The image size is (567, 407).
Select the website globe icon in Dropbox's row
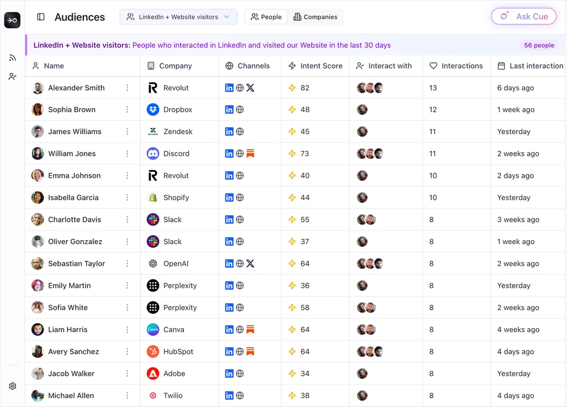pos(239,109)
